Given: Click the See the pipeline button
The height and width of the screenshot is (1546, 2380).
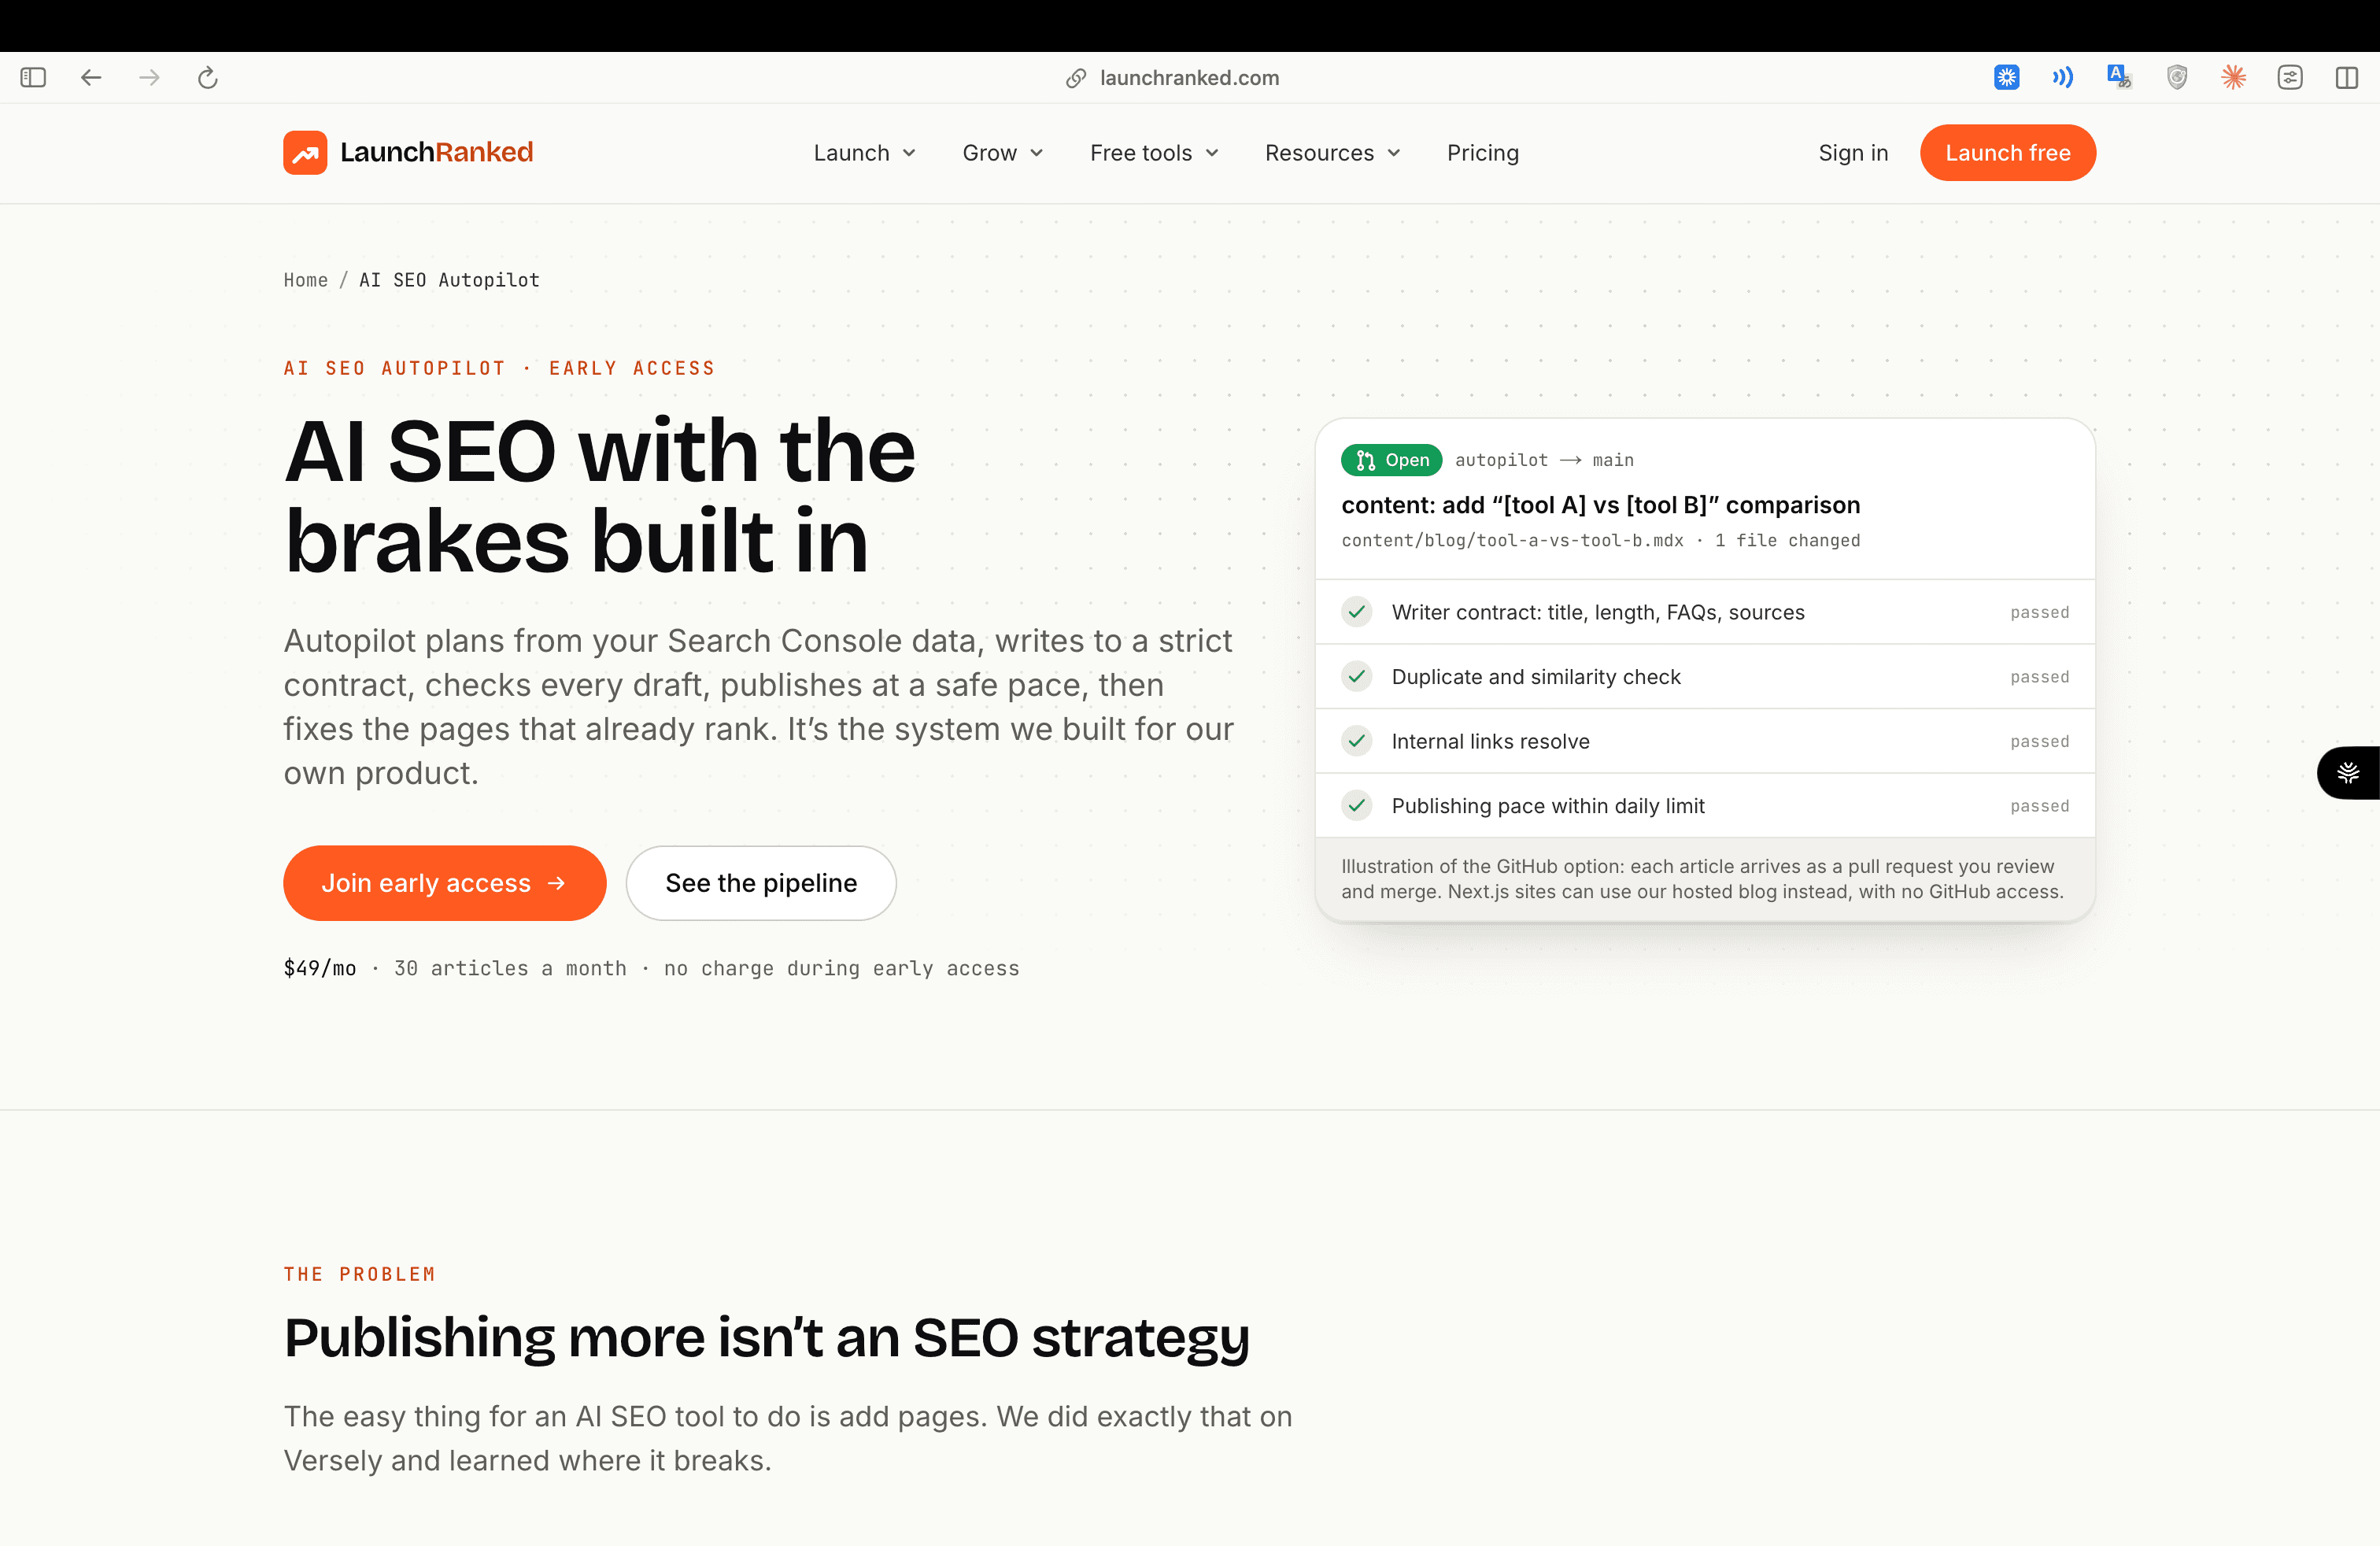Looking at the screenshot, I should coord(761,883).
